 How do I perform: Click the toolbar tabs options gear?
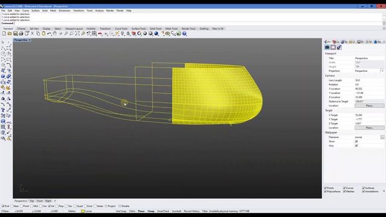[x=384, y=28]
